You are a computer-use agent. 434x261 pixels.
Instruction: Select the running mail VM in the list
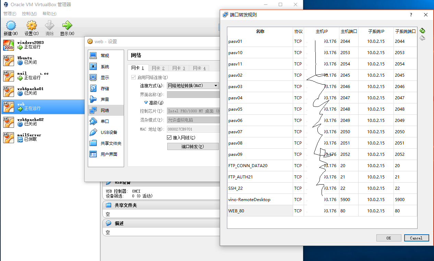pos(43,76)
